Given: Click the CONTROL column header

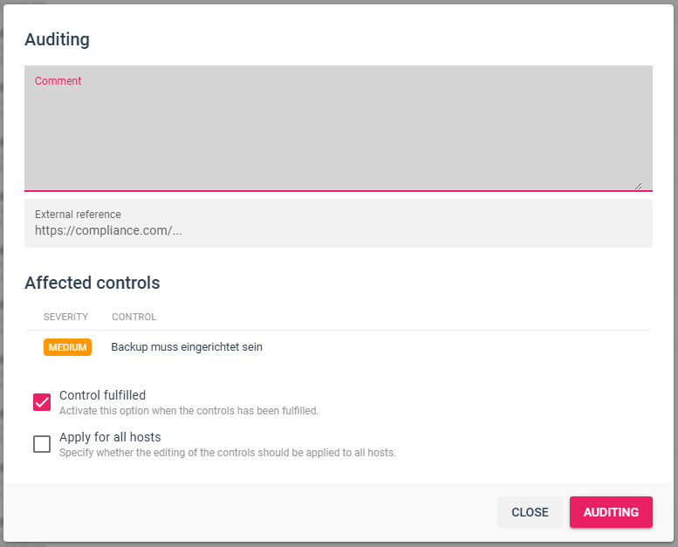Looking at the screenshot, I should 134,317.
